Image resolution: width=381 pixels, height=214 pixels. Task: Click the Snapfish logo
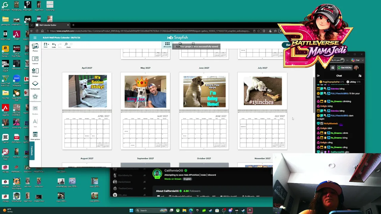click(177, 38)
